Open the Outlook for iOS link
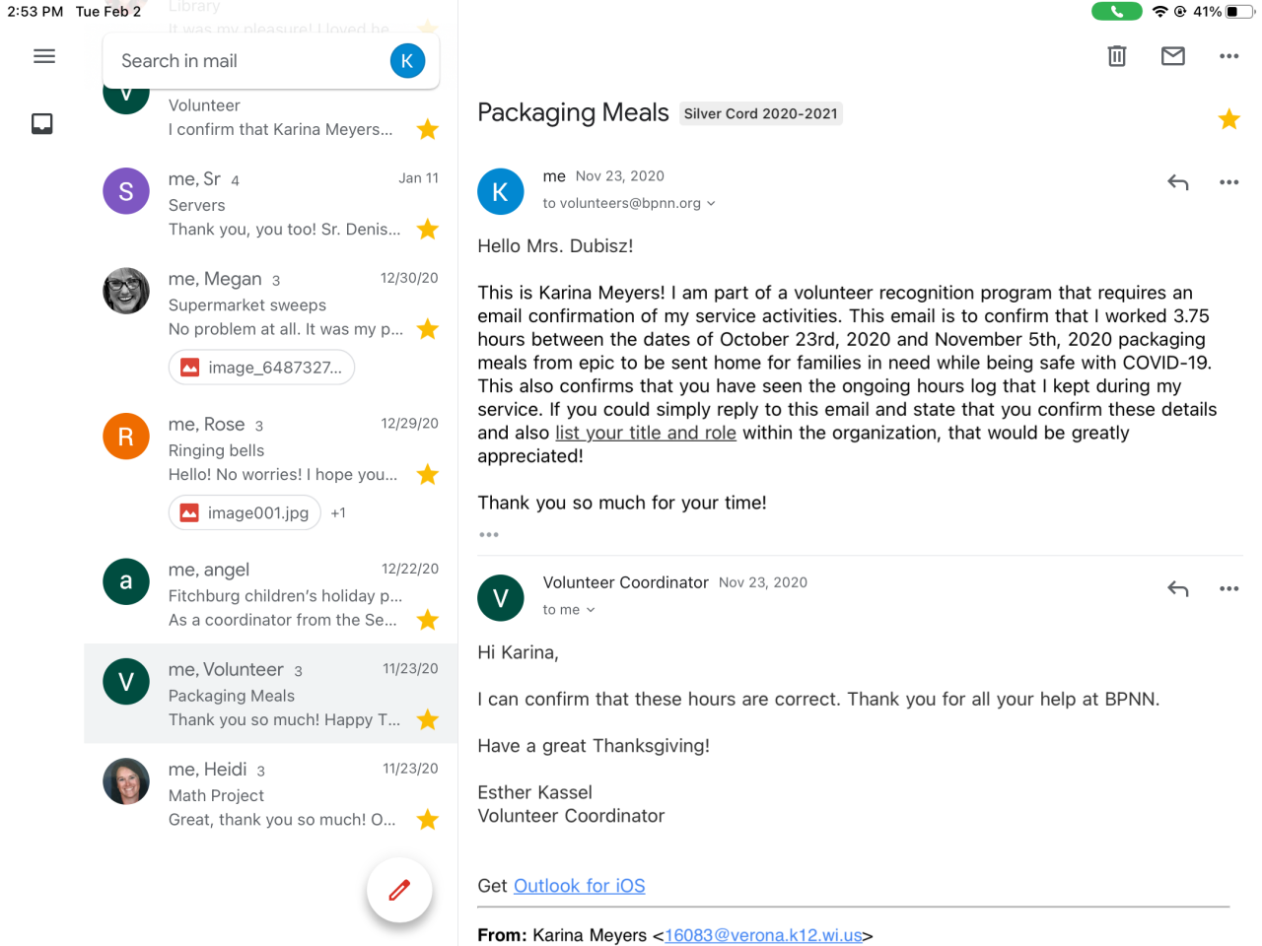 tap(579, 886)
